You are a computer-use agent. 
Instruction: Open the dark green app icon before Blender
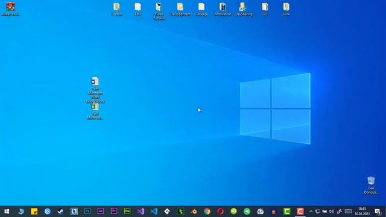(180, 212)
